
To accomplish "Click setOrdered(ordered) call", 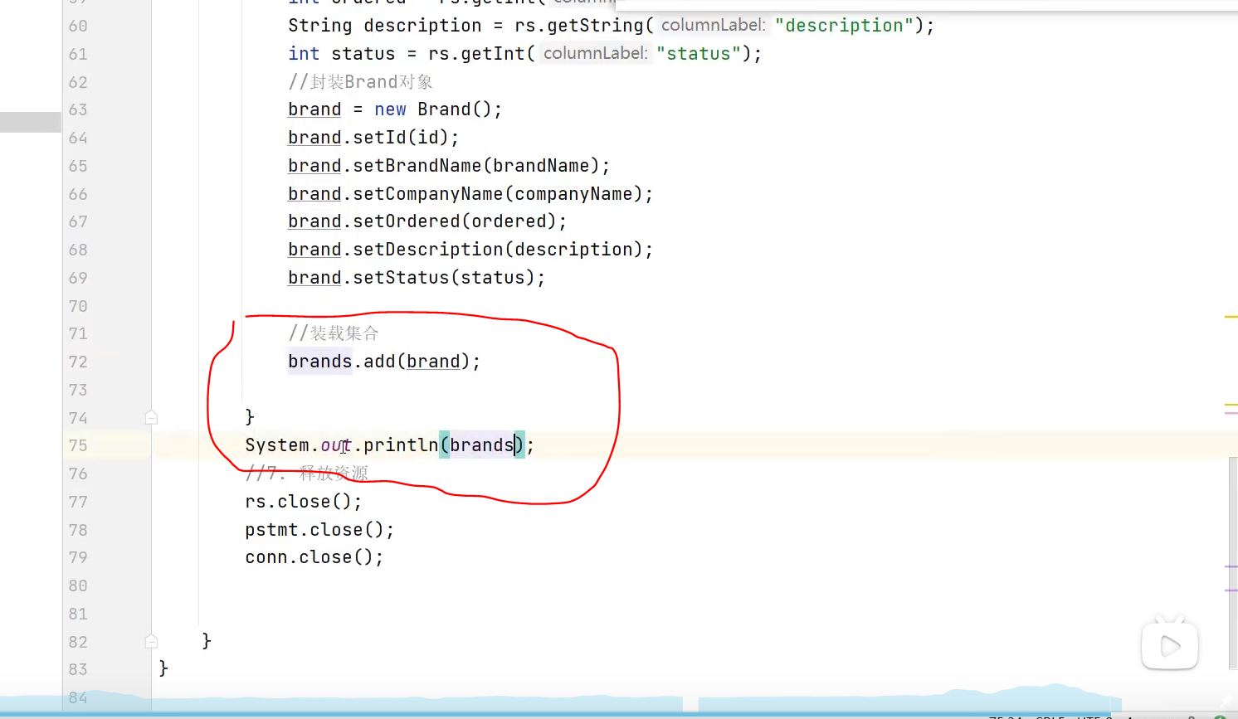I will (455, 221).
